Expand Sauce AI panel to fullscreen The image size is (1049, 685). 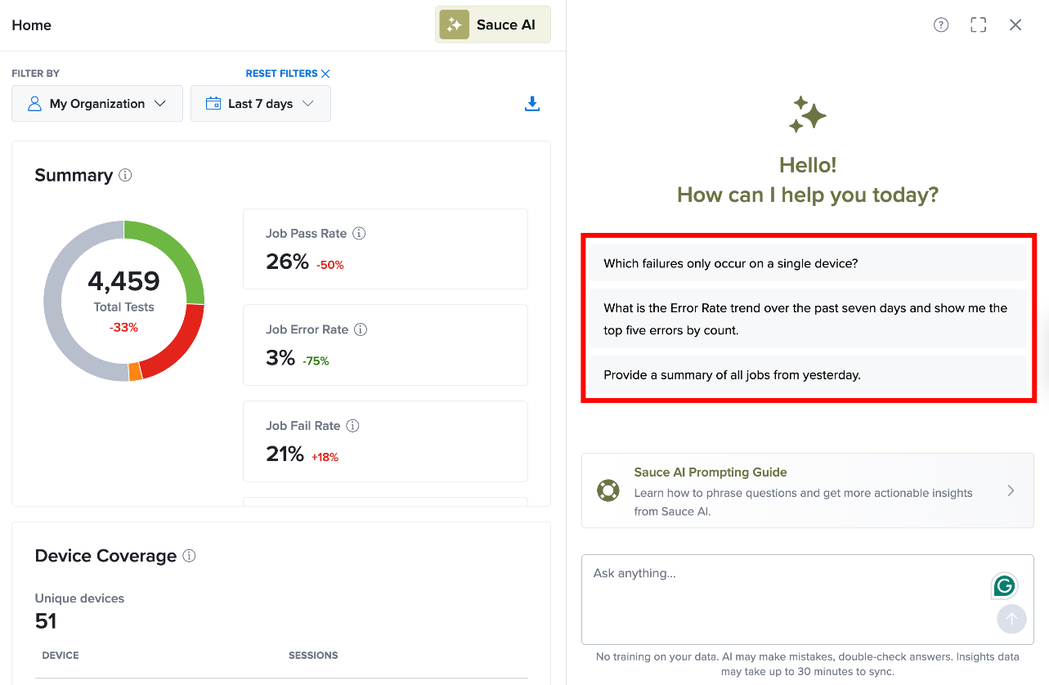coord(979,25)
